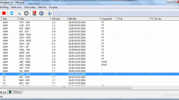Open the Hiển thị menu
179x100 pixels.
coord(42,7)
